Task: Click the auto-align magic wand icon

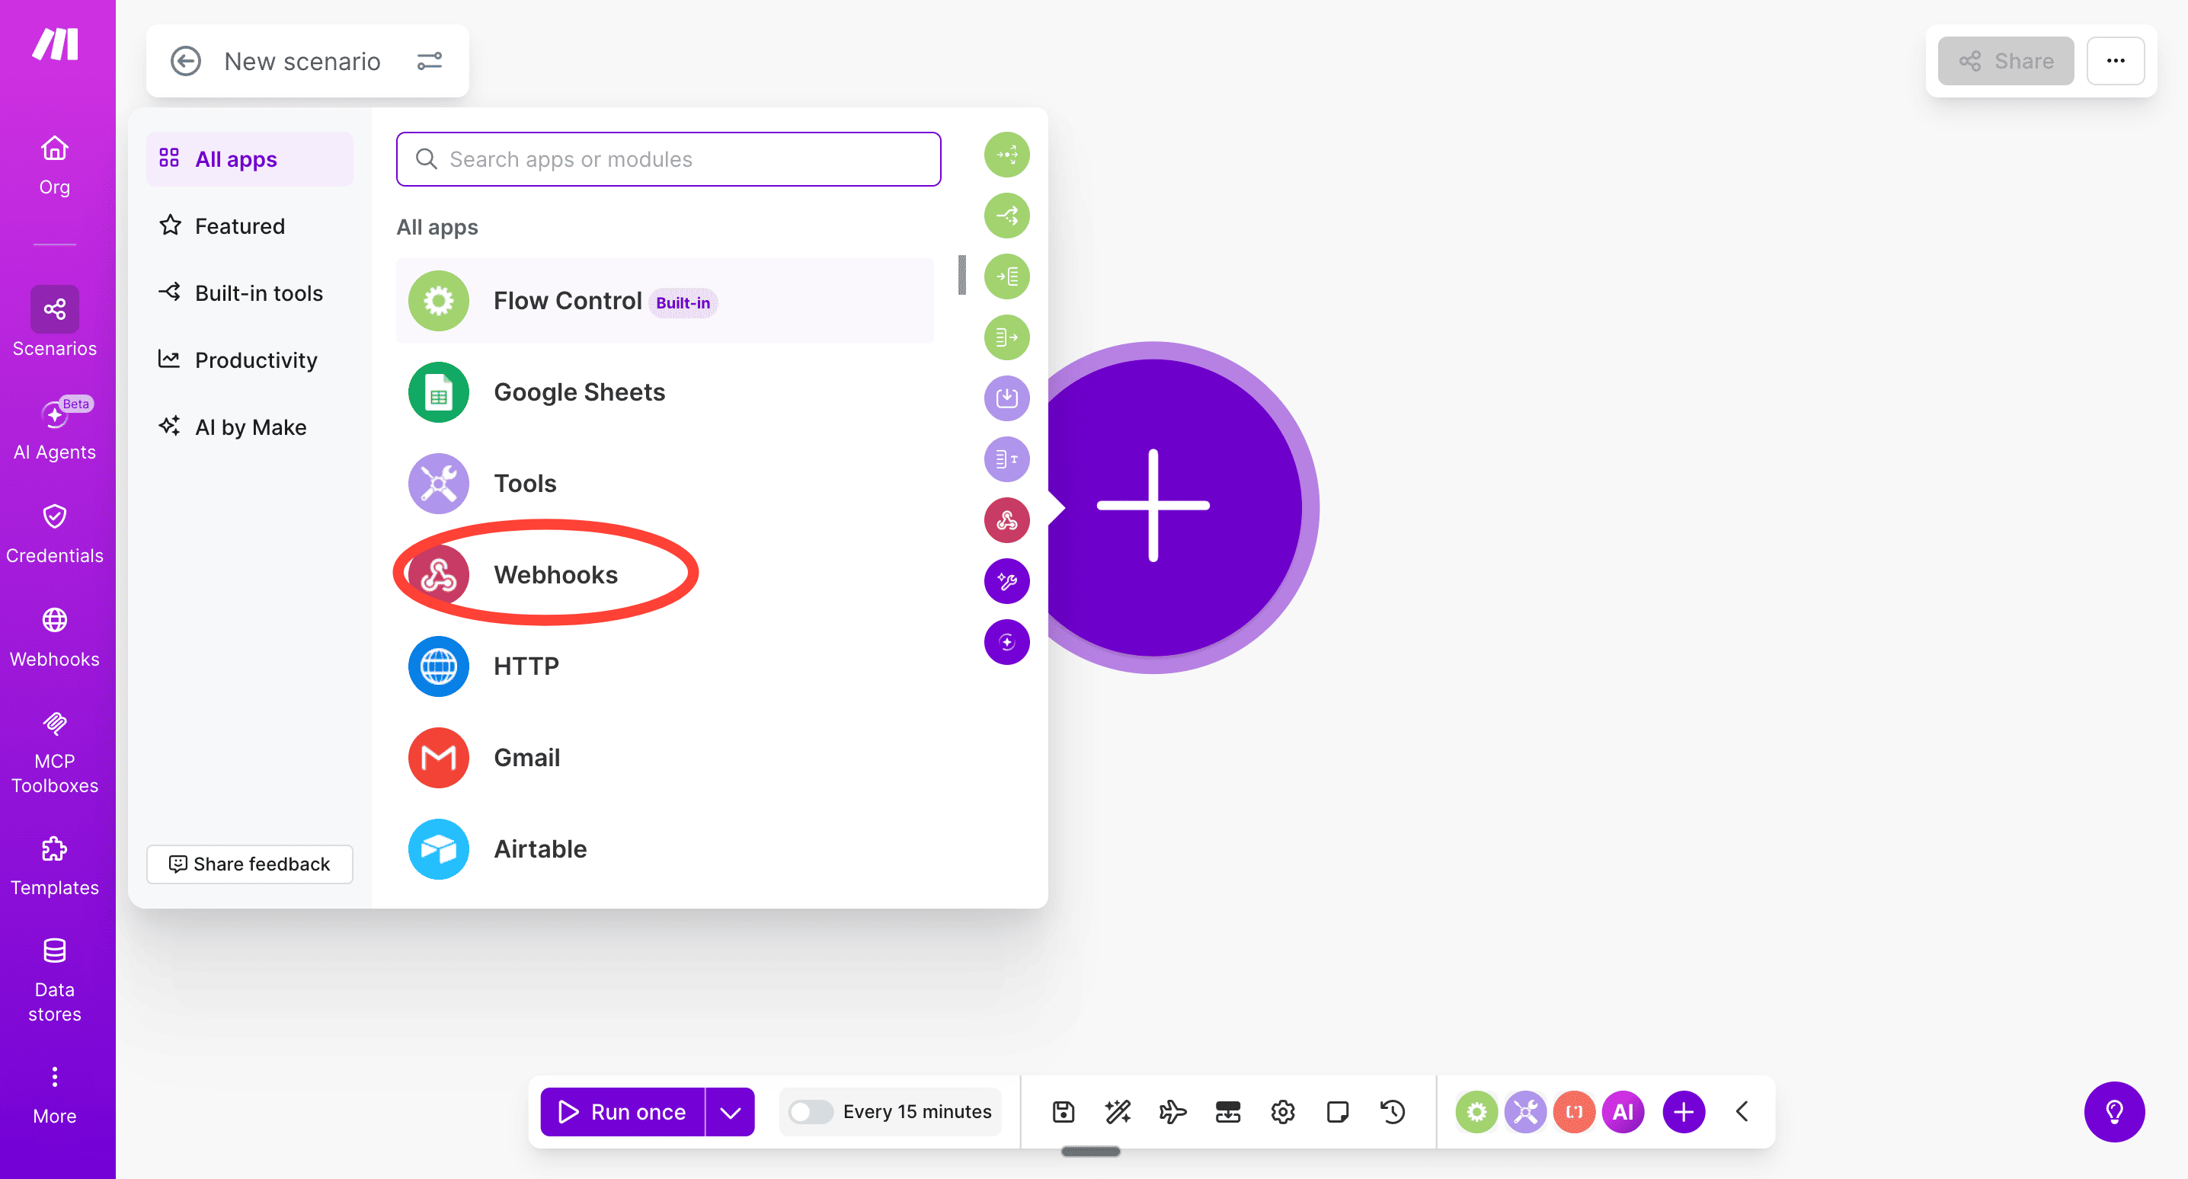Action: click(1118, 1112)
